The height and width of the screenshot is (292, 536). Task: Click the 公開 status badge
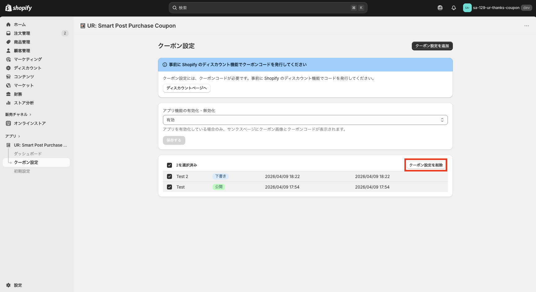(x=219, y=187)
